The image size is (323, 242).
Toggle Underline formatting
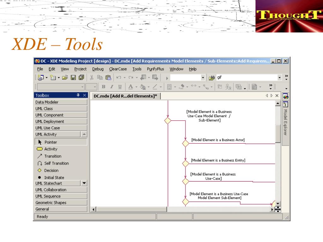coord(120,87)
